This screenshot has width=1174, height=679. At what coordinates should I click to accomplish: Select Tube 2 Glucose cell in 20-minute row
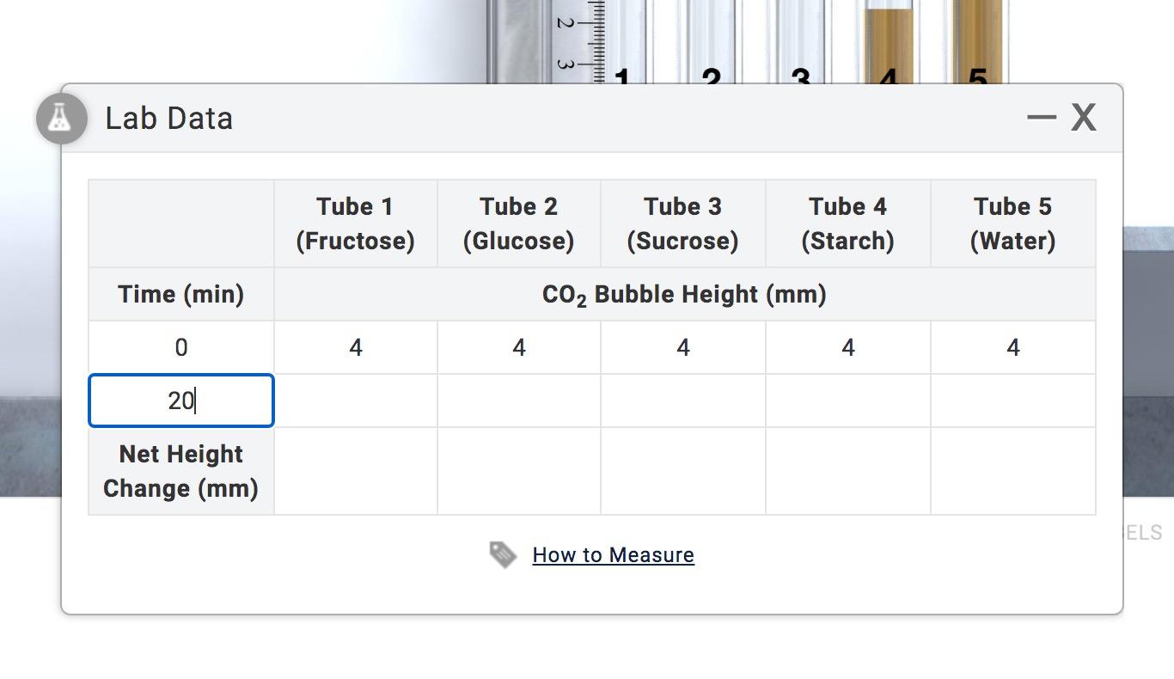click(x=519, y=401)
